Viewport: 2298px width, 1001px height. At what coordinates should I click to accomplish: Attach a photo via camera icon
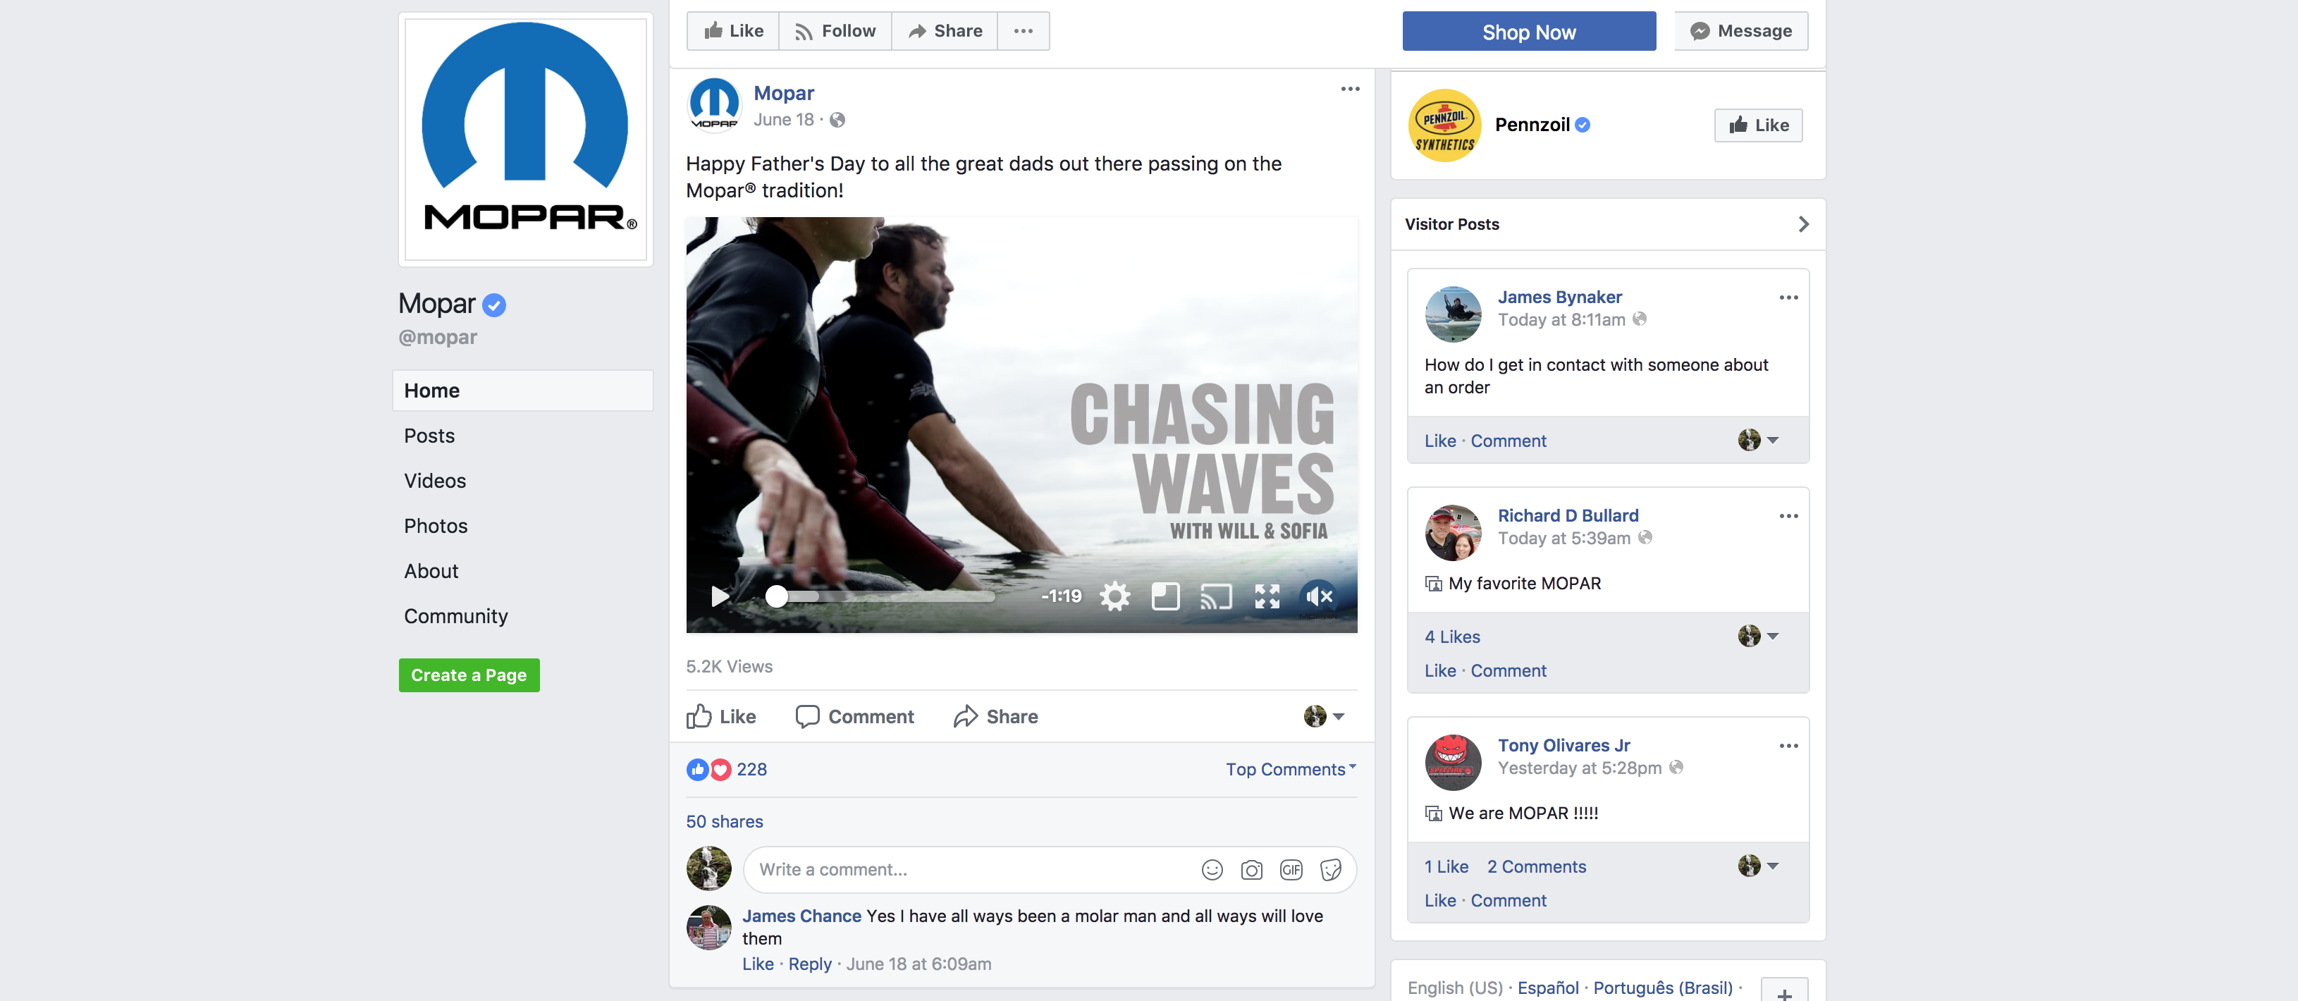[x=1251, y=870]
